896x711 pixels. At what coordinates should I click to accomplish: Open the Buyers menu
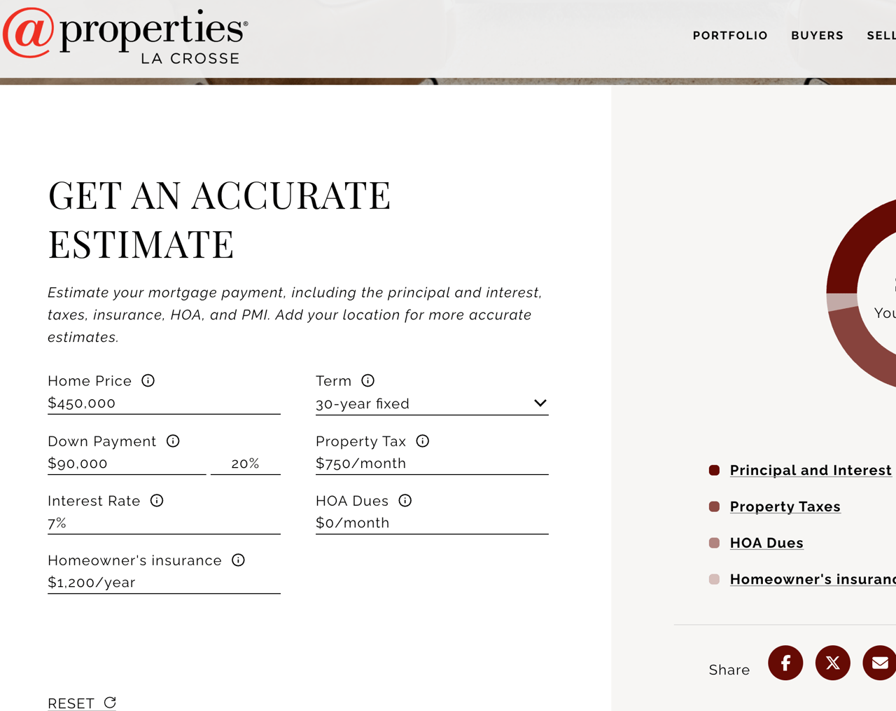(817, 36)
